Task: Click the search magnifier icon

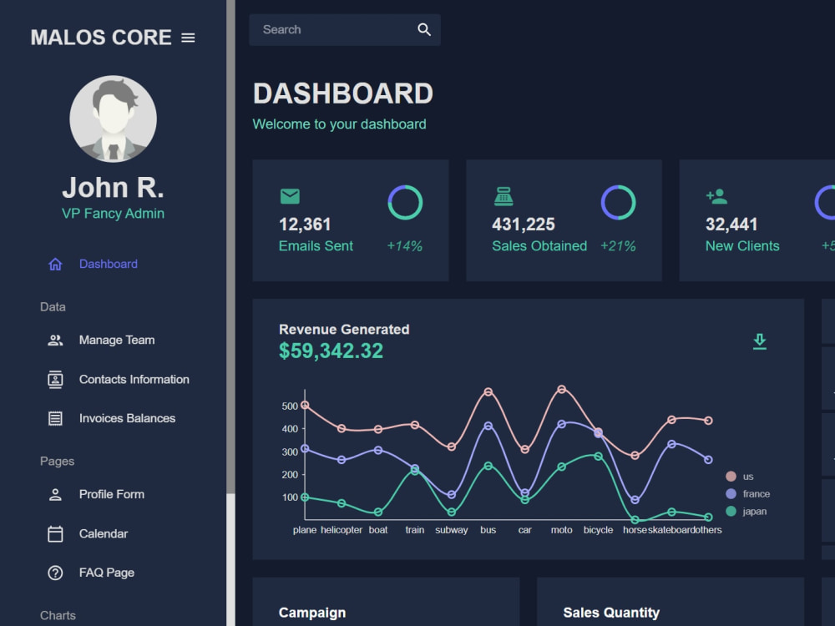Action: tap(424, 30)
